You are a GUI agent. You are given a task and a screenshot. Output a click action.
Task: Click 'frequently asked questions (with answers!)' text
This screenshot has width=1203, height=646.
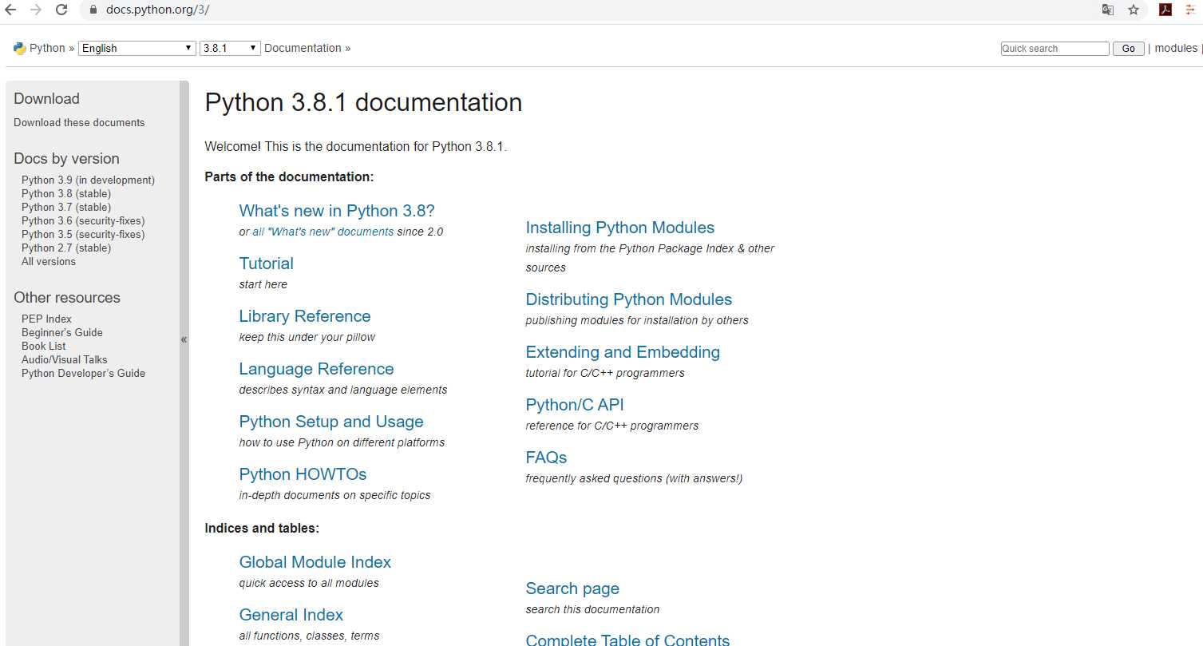(x=634, y=478)
